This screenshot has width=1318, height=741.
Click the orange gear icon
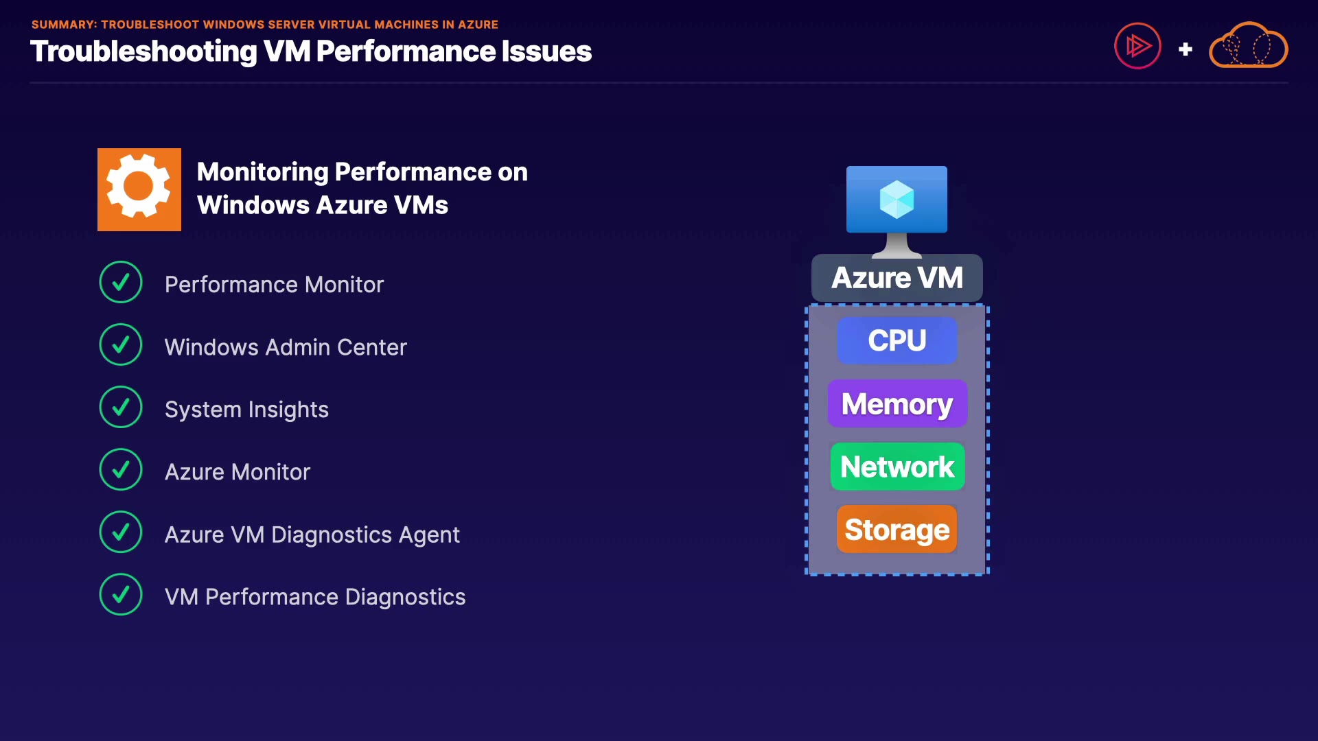[139, 189]
